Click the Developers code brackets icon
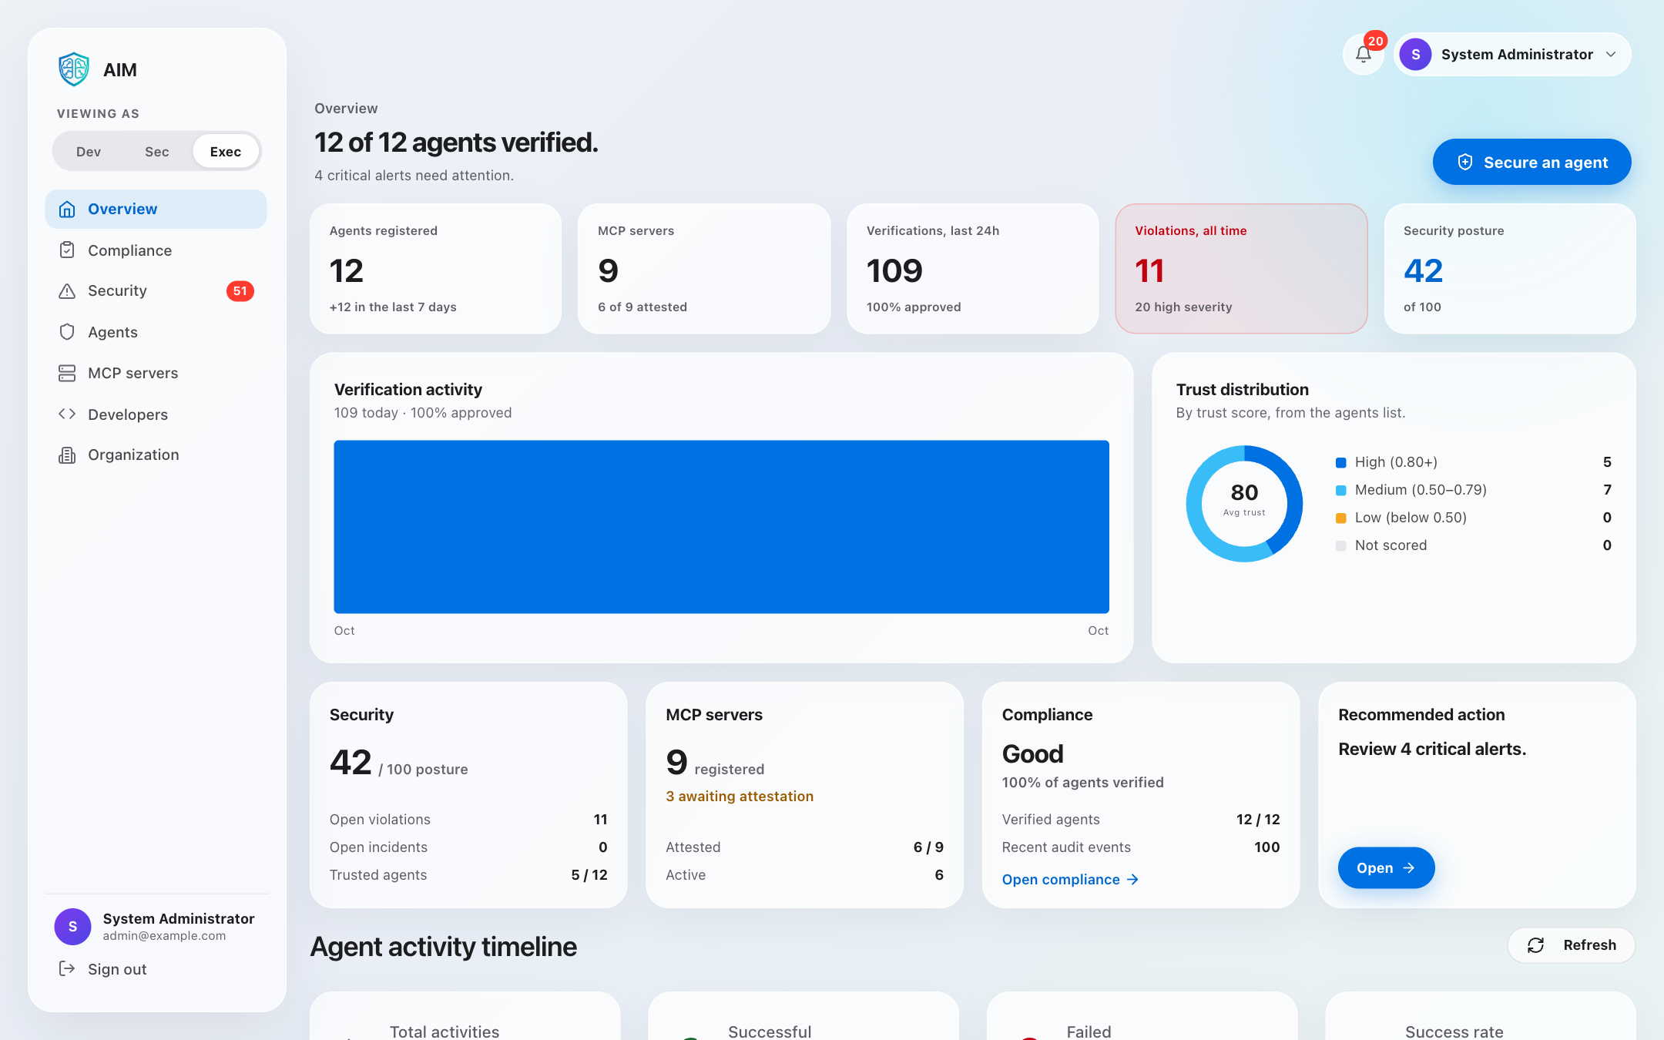Screen dimensions: 1664x1040 click(x=67, y=414)
